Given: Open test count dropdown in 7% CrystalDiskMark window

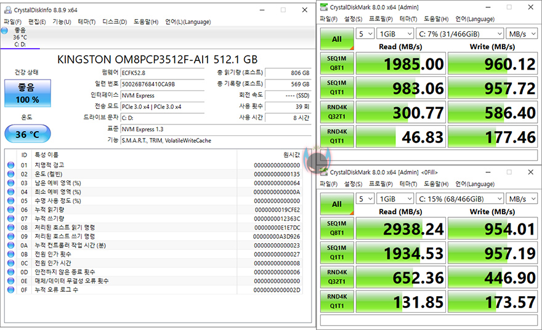Looking at the screenshot, I should point(365,34).
